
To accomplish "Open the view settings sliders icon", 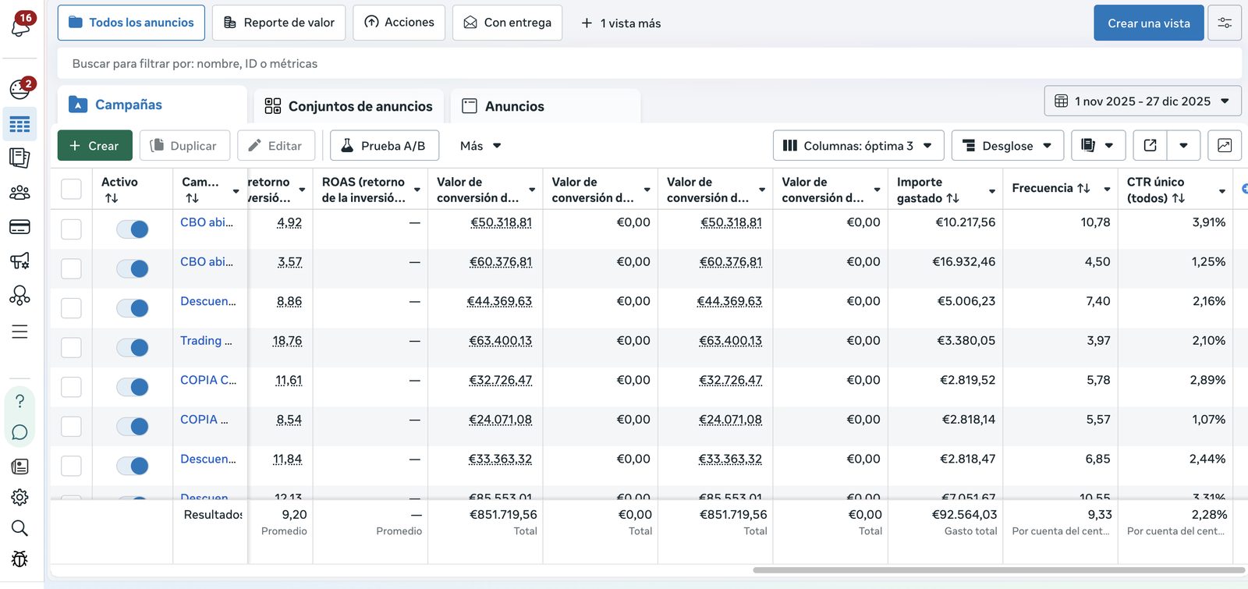I will 1225,23.
